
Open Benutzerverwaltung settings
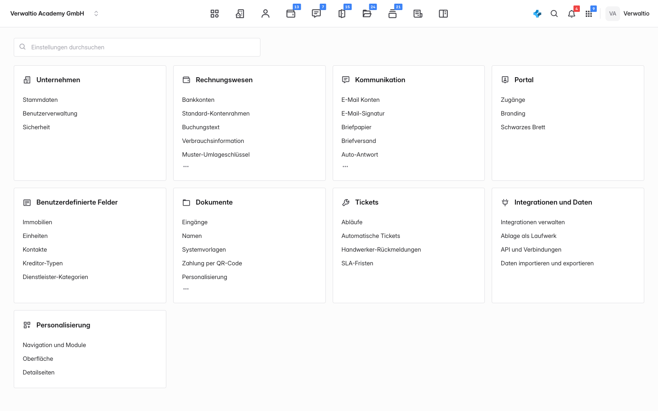(x=50, y=114)
